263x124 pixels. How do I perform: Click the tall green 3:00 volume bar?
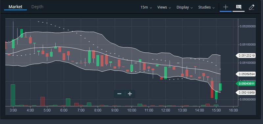click(13, 95)
